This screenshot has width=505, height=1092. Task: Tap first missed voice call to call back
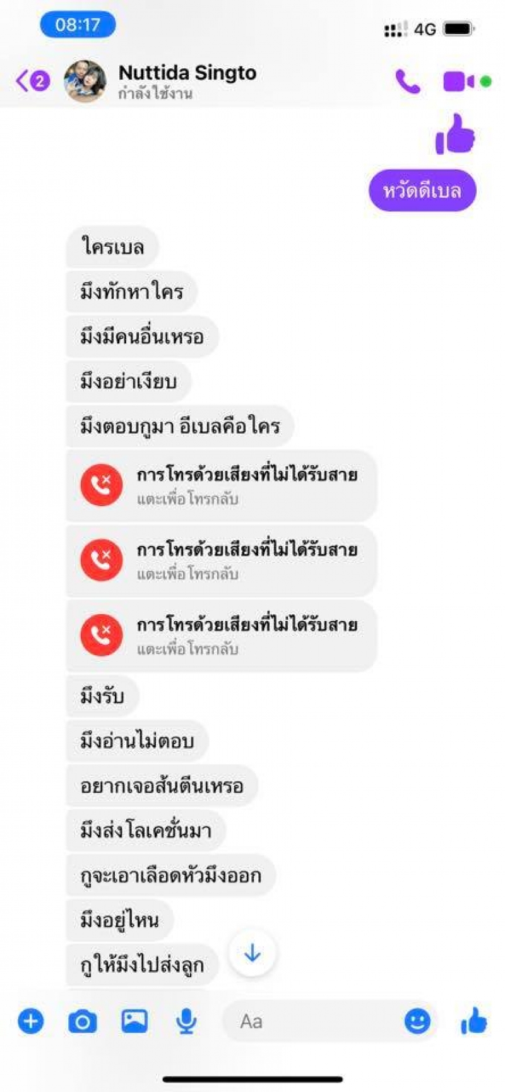[x=222, y=485]
